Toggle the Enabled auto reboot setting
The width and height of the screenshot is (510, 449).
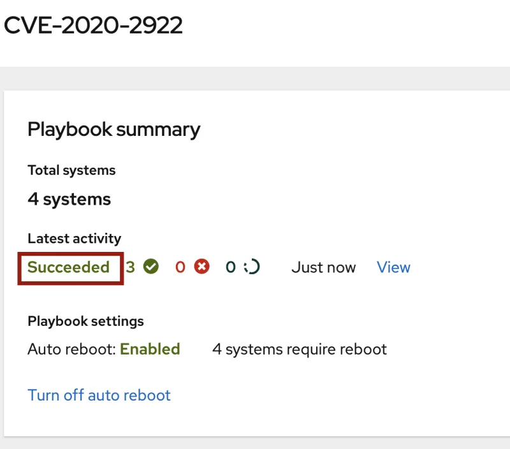(150, 349)
